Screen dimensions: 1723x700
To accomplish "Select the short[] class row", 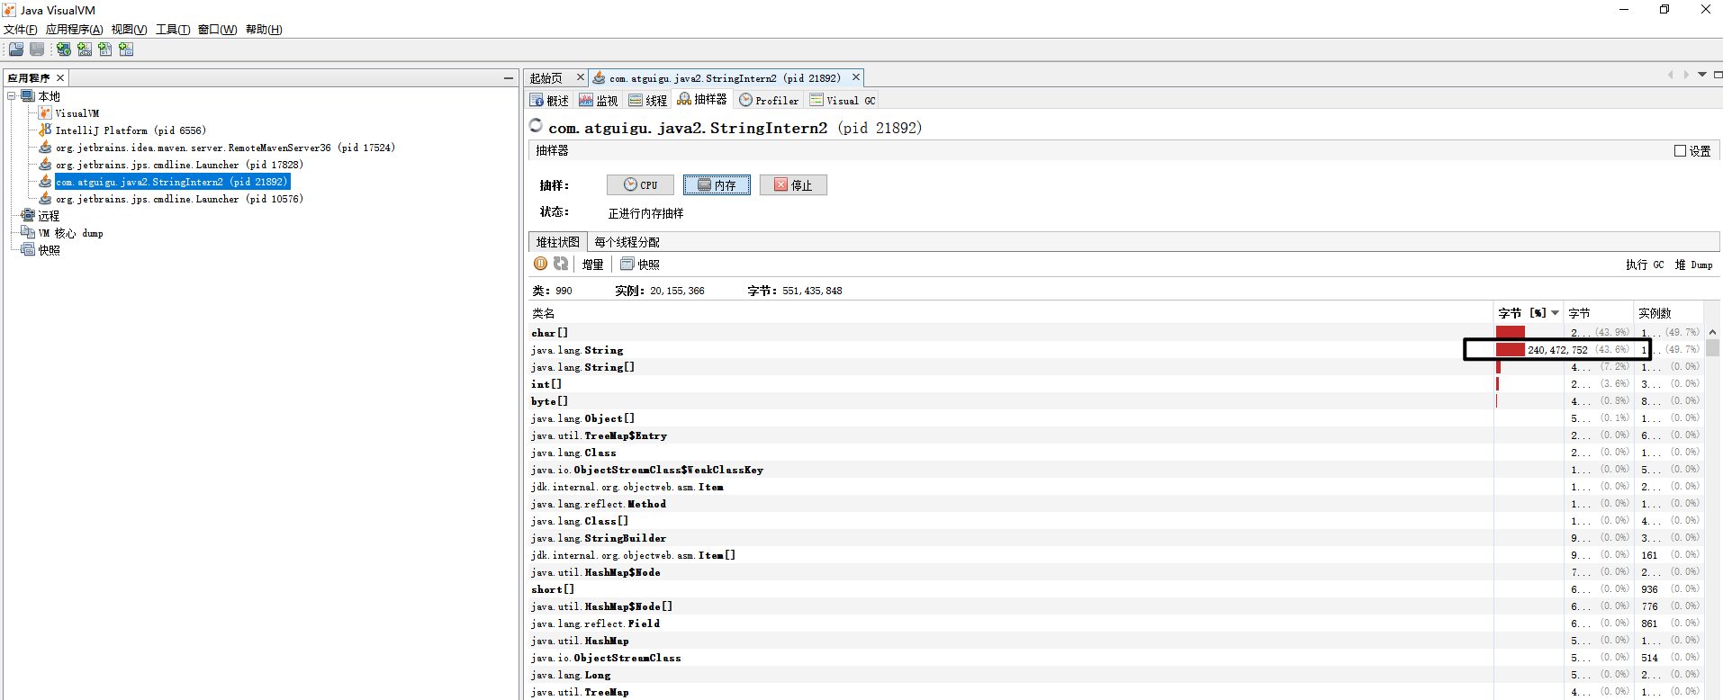I will coord(1116,589).
